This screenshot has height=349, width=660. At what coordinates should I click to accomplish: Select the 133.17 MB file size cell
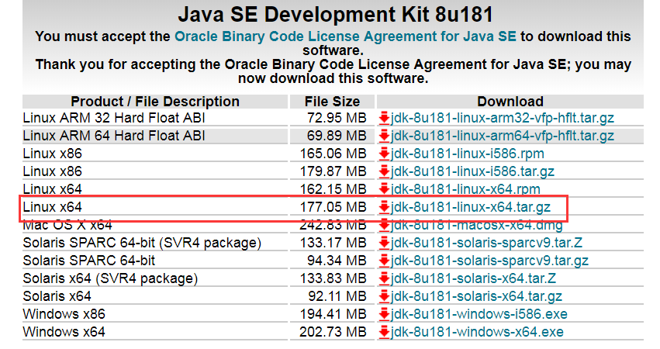[x=333, y=243]
